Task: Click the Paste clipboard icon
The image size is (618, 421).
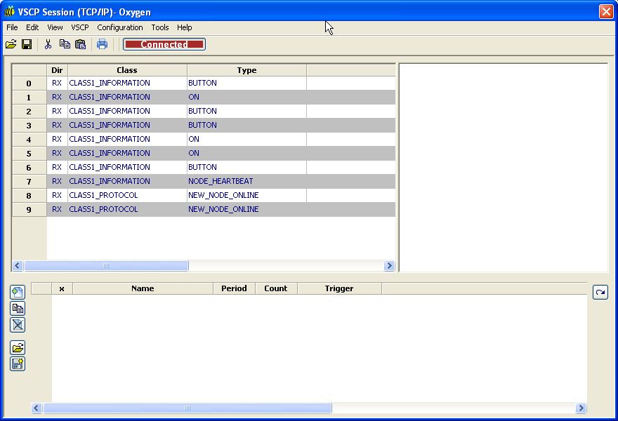Action: 81,44
